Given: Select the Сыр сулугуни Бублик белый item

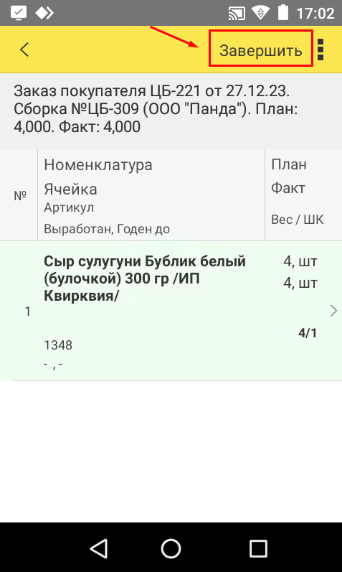Looking at the screenshot, I should [x=171, y=311].
